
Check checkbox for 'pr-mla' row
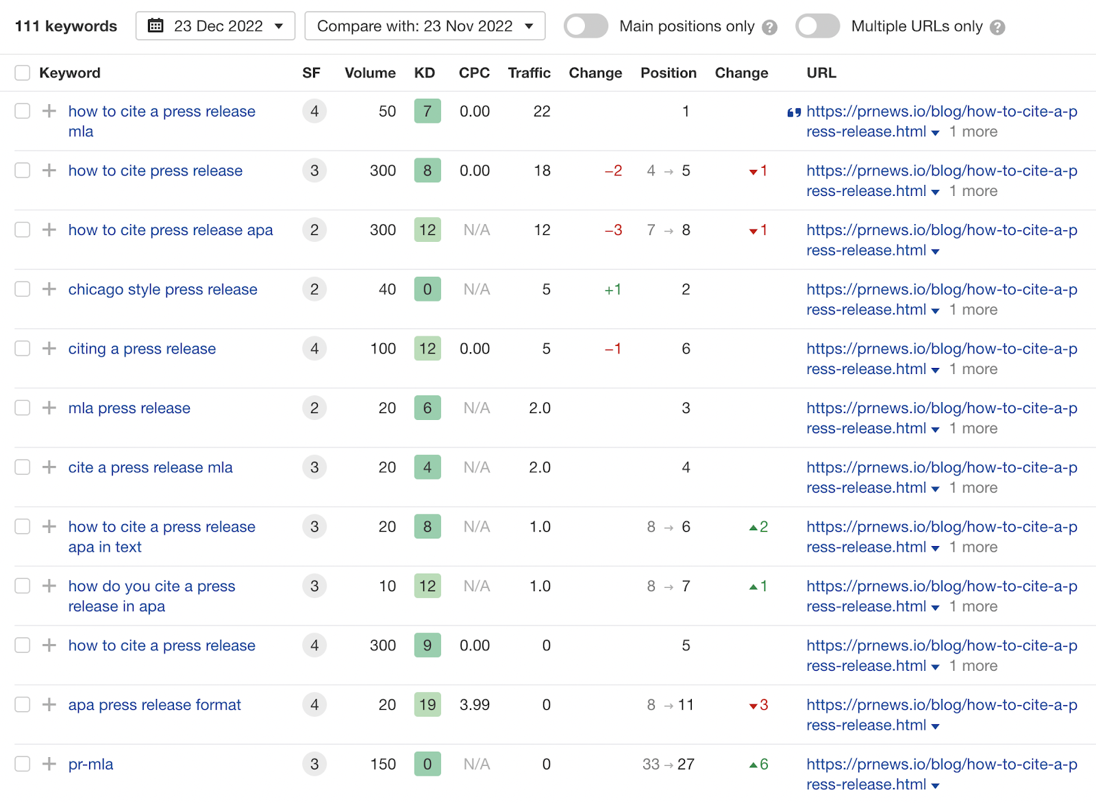(23, 764)
